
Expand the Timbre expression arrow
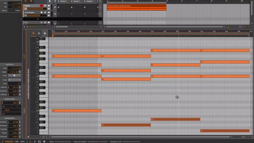(x=20, y=133)
